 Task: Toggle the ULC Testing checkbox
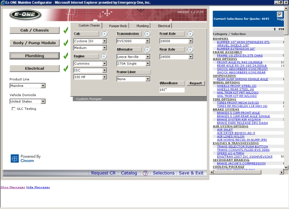coord(13,109)
